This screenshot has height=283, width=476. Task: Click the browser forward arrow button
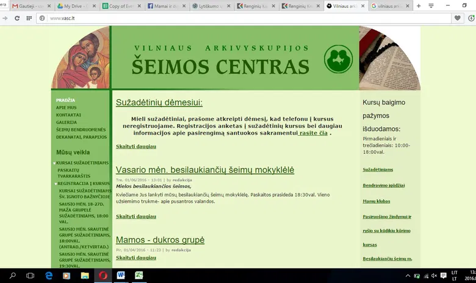coord(5,18)
